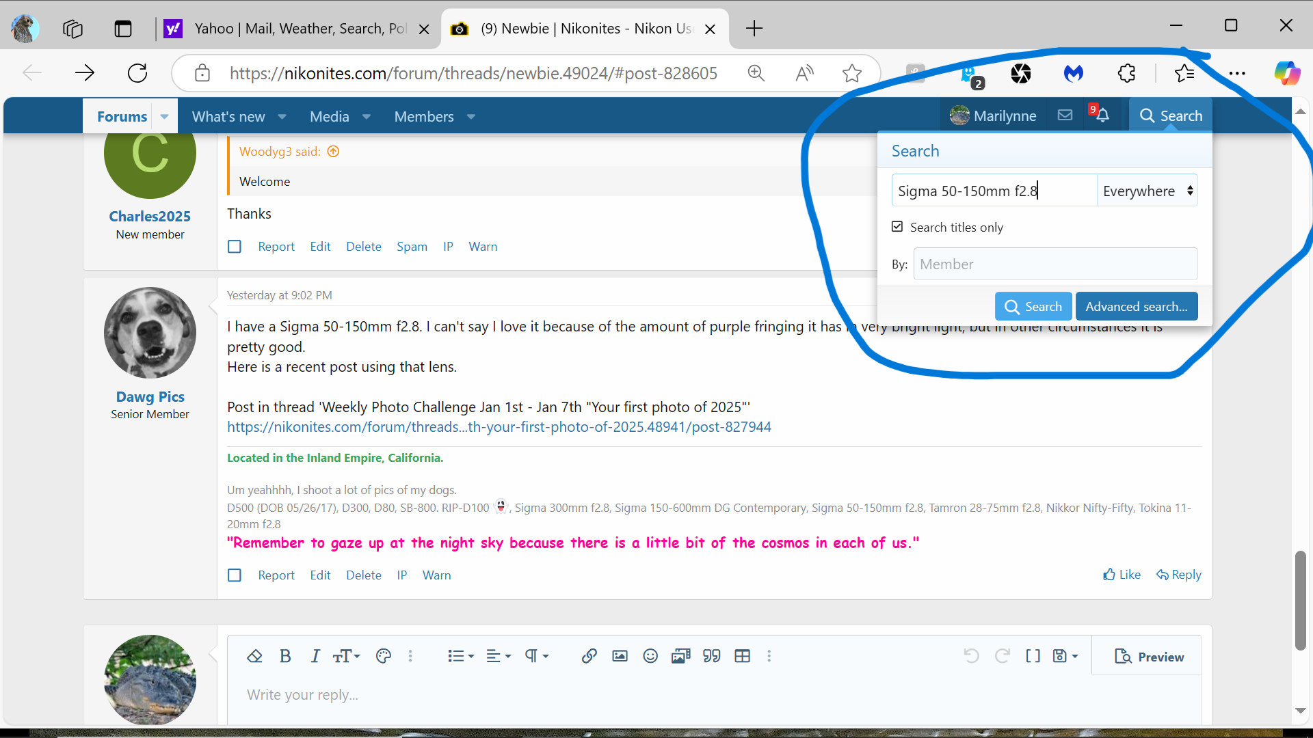The width and height of the screenshot is (1313, 738).
Task: Open the text color palette icon
Action: pos(384,656)
